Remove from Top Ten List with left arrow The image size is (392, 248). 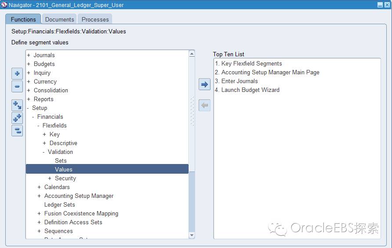(x=204, y=106)
